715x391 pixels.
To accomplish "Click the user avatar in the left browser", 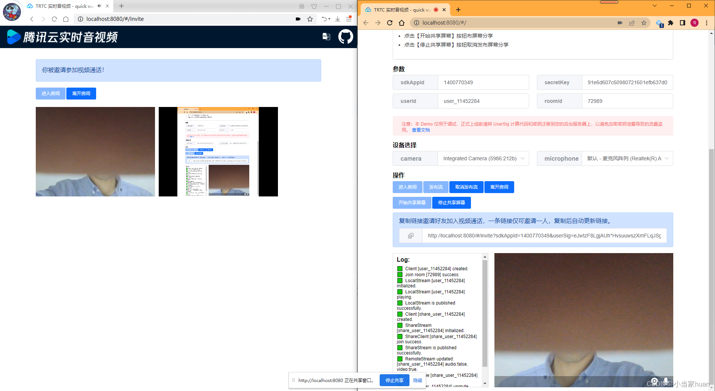I will click(x=12, y=12).
